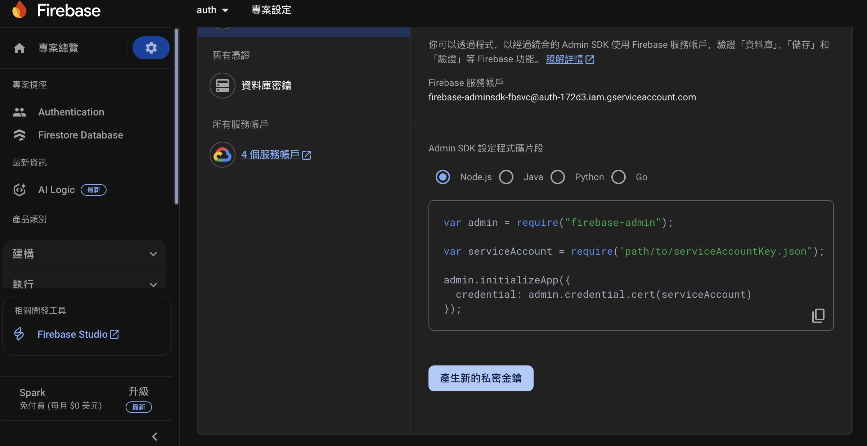
Task: Open project settings gear icon
Action: coord(151,48)
